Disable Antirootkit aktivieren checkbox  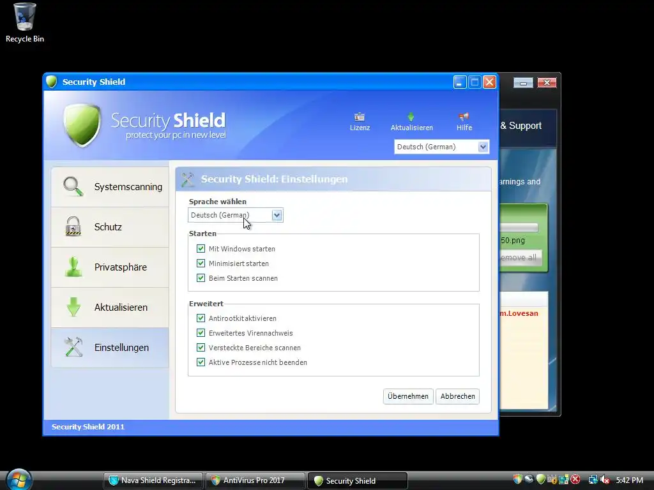click(x=201, y=318)
